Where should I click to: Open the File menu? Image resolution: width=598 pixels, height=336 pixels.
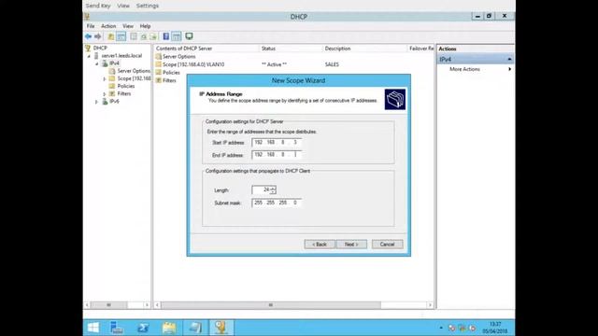pos(91,26)
